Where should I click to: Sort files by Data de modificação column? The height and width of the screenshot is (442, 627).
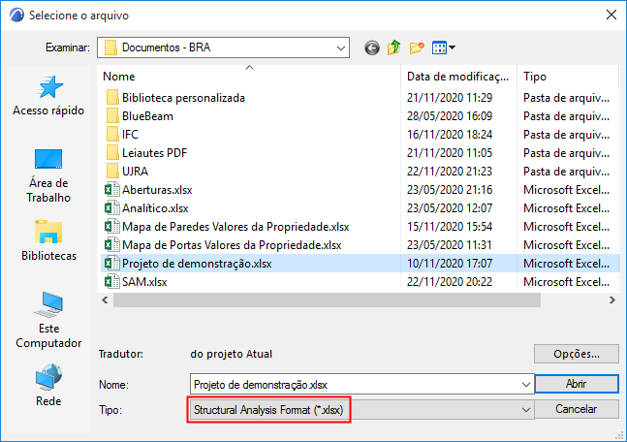[x=458, y=77]
